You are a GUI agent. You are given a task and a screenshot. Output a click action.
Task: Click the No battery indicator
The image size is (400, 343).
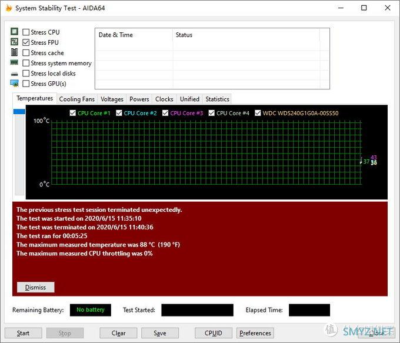pyautogui.click(x=91, y=310)
